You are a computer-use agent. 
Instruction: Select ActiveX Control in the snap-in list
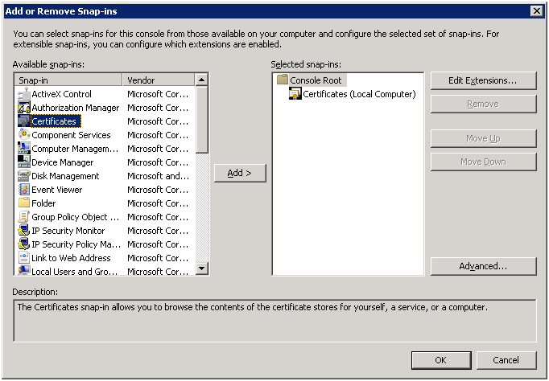point(61,94)
